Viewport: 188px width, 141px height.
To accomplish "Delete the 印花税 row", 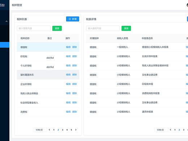I will pos(74,56).
